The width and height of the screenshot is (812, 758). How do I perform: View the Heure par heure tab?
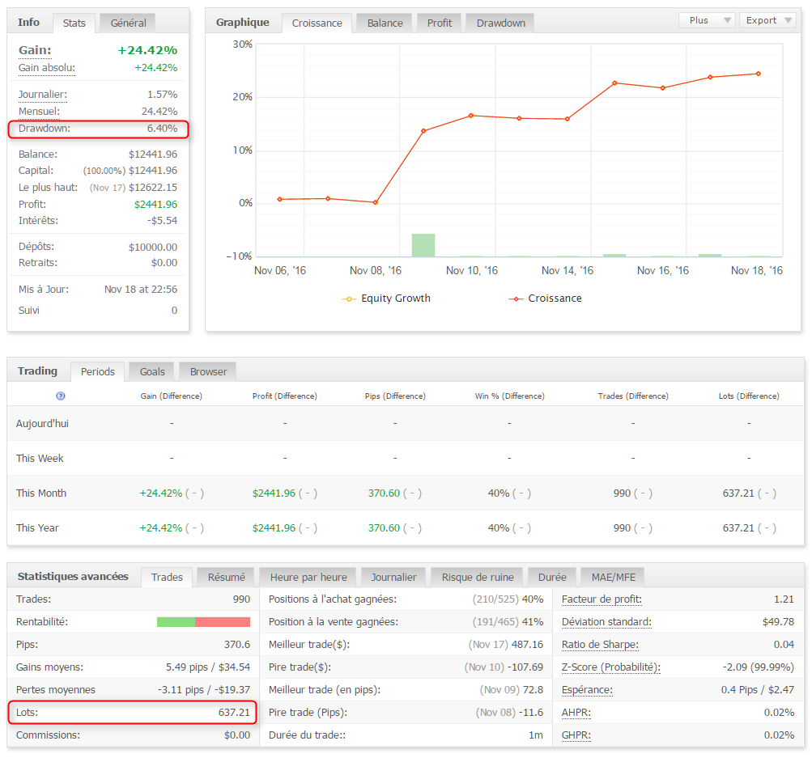click(308, 577)
